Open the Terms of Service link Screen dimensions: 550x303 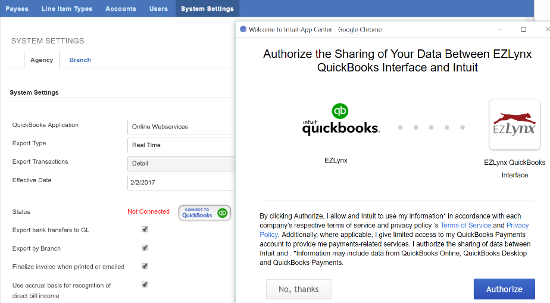(x=465, y=225)
